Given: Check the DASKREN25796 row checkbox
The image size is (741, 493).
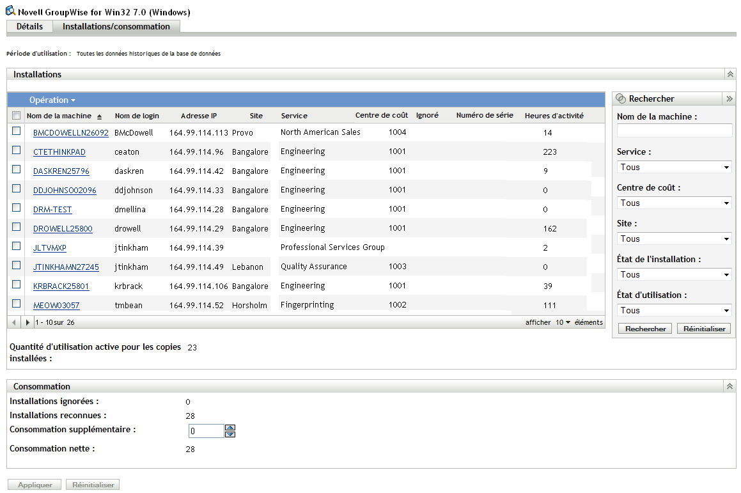Looking at the screenshot, I should tap(17, 169).
